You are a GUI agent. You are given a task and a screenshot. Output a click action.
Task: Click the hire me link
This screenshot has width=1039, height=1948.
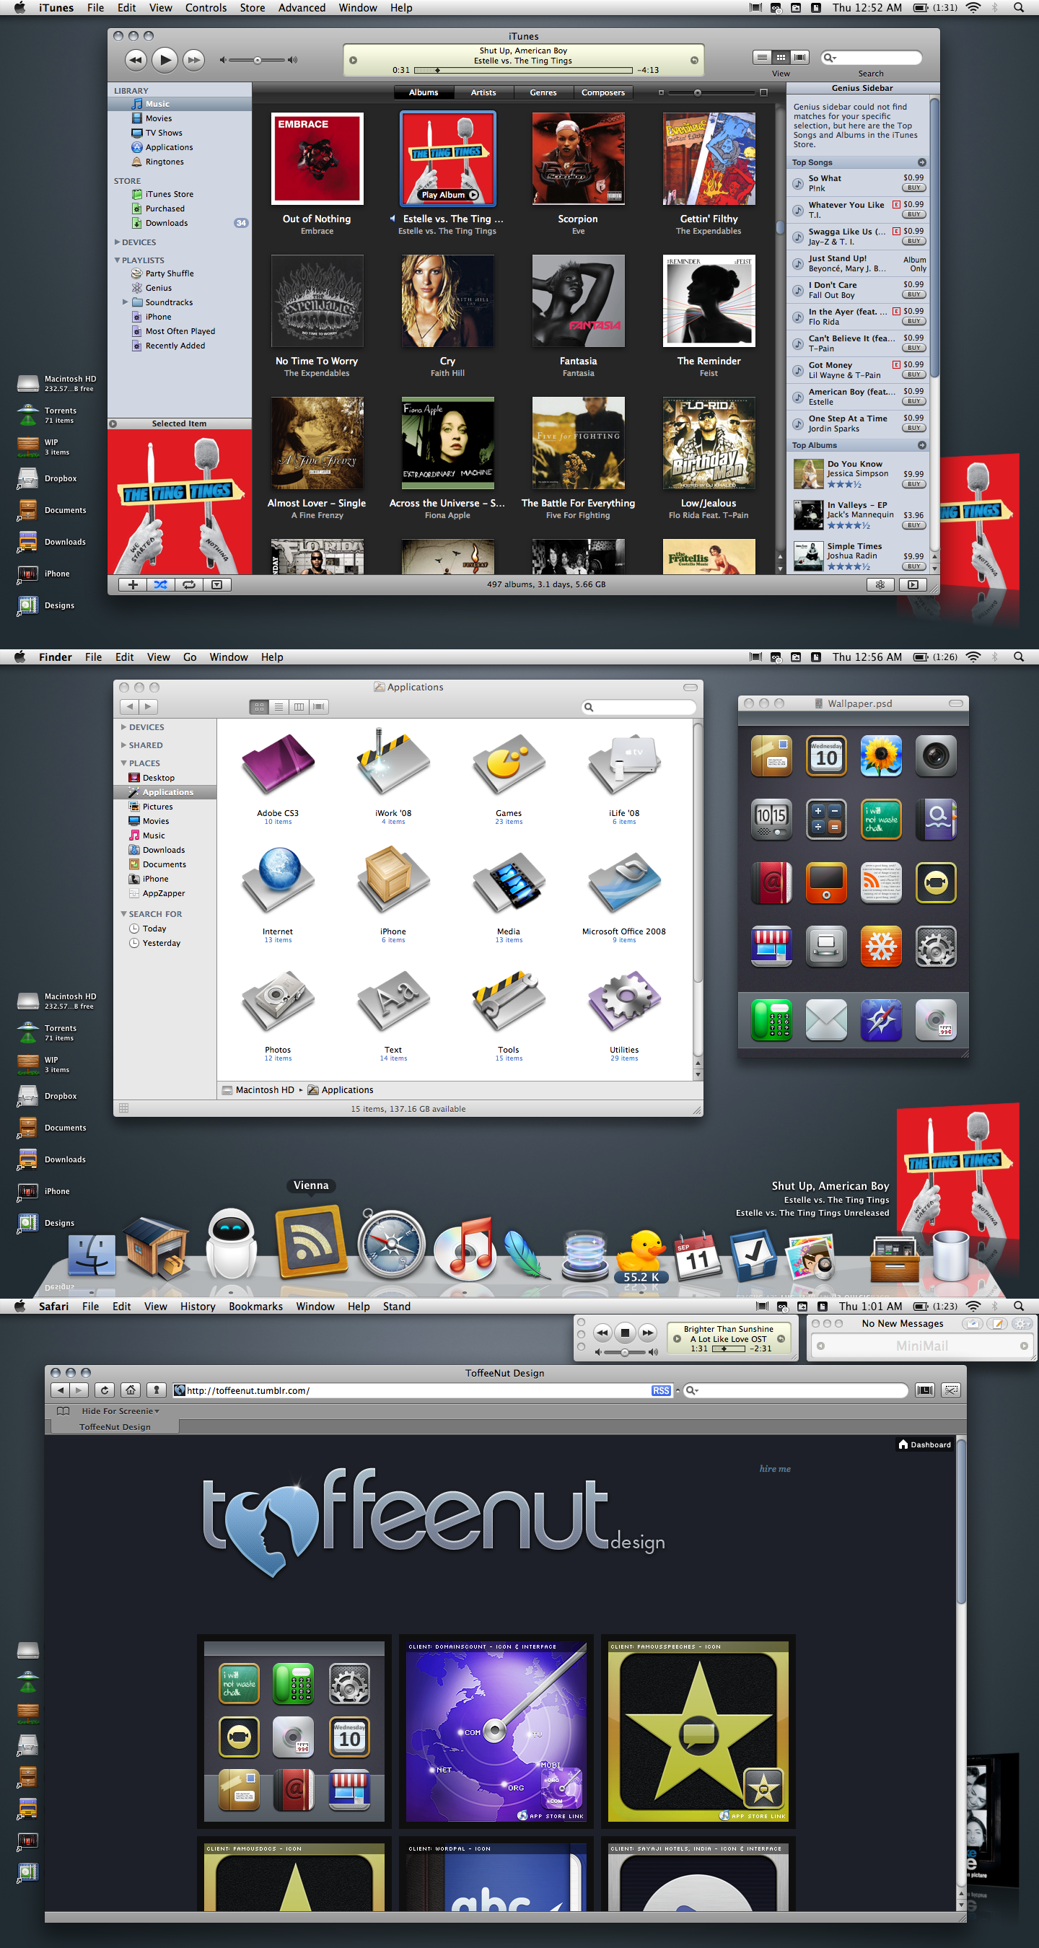(775, 1468)
